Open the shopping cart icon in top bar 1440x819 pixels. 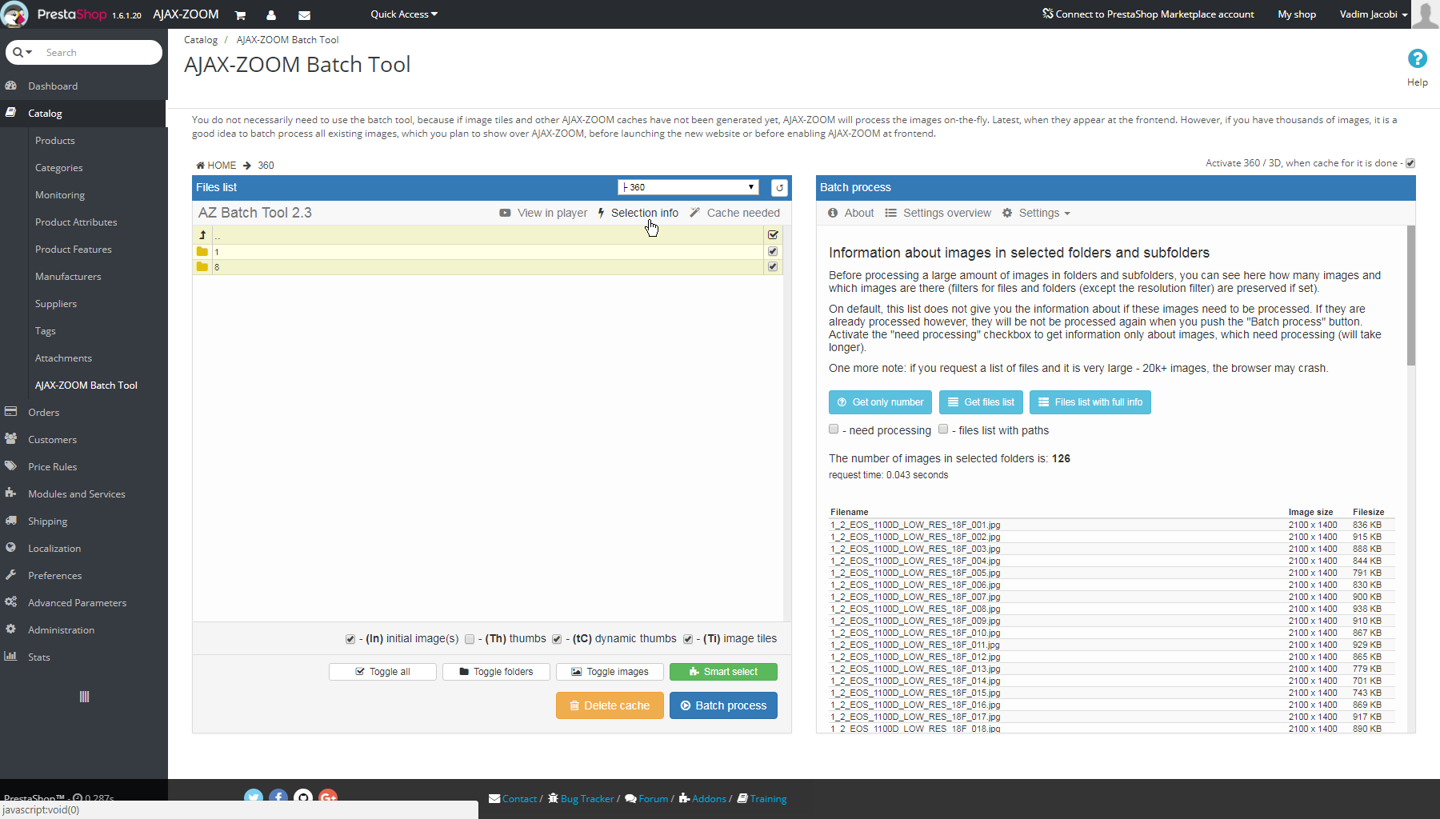click(240, 15)
